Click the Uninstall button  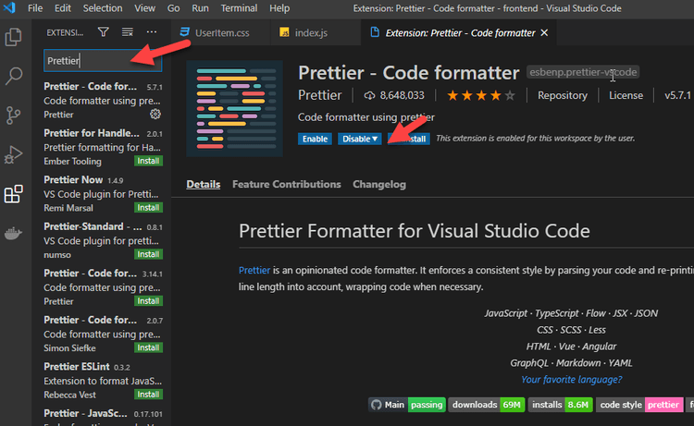point(408,139)
